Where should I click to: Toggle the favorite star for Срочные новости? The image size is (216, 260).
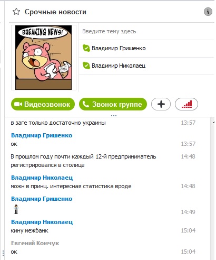pyautogui.click(x=16, y=12)
